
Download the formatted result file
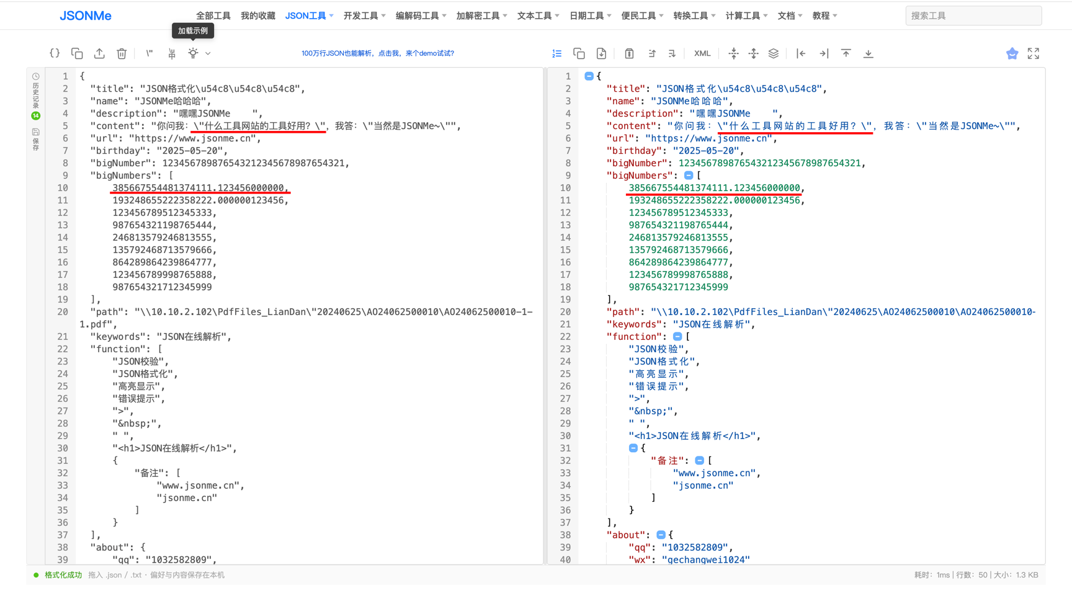pos(602,53)
